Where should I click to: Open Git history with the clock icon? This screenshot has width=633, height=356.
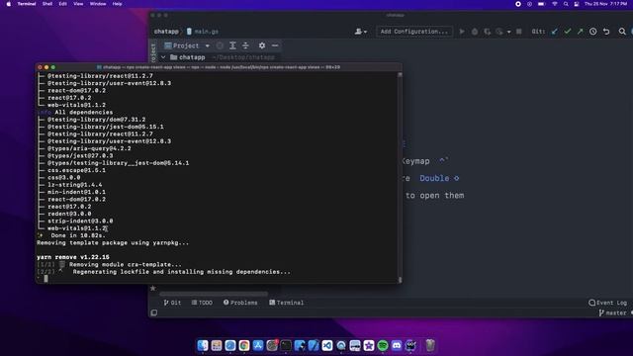(593, 32)
